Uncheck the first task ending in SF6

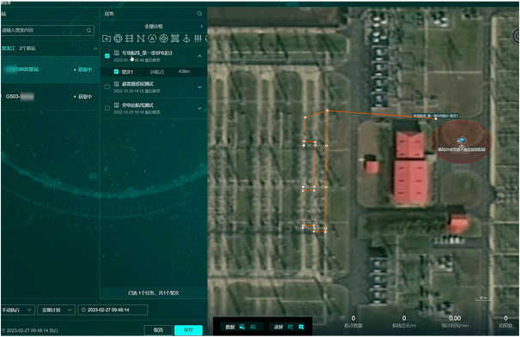tap(107, 56)
